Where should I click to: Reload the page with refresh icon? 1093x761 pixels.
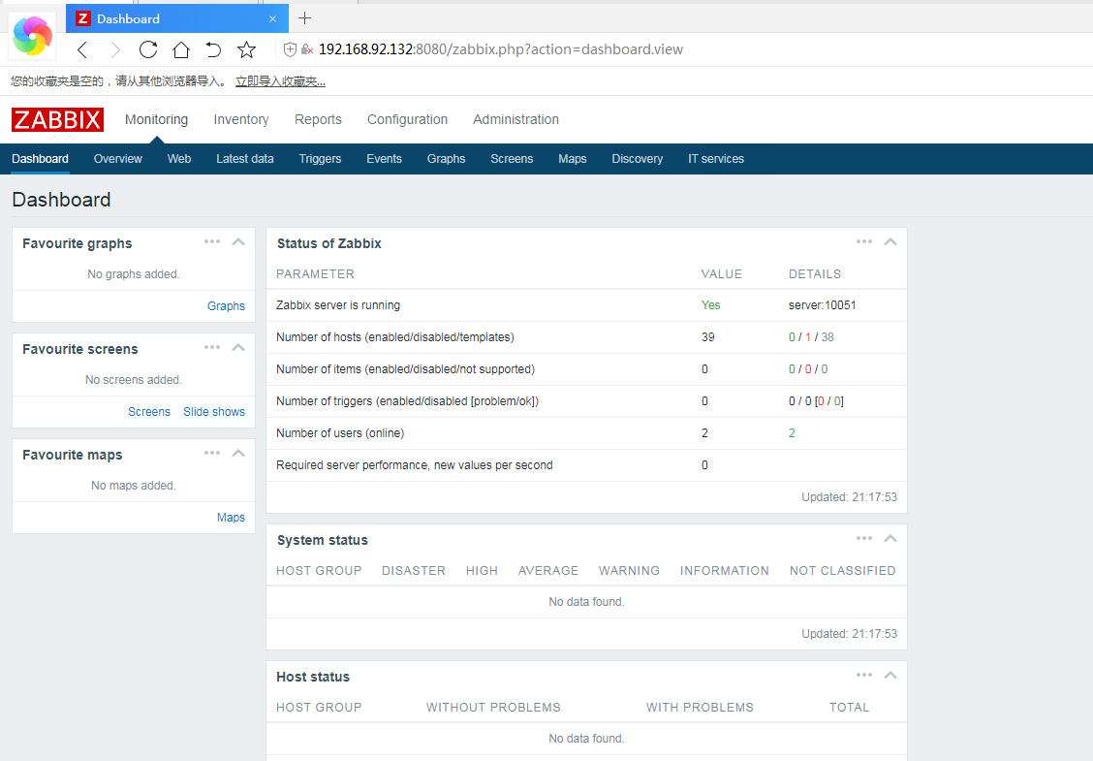148,49
